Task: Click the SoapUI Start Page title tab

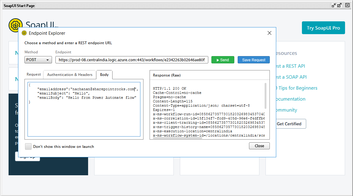Action: pos(19,5)
